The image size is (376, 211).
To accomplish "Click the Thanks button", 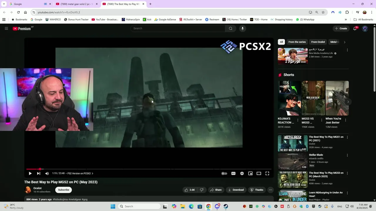I will [256, 190].
